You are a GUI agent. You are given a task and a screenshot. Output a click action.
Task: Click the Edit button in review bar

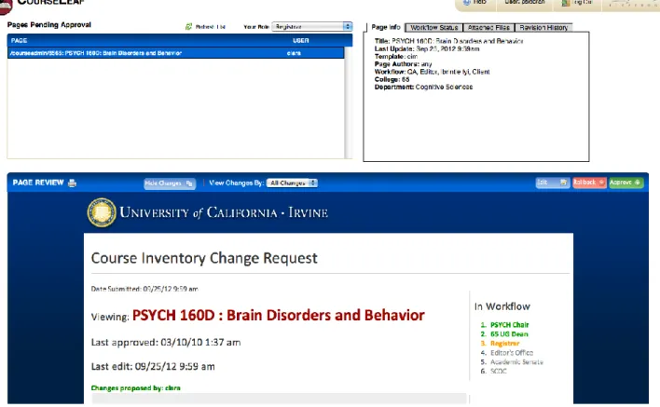pyautogui.click(x=552, y=183)
